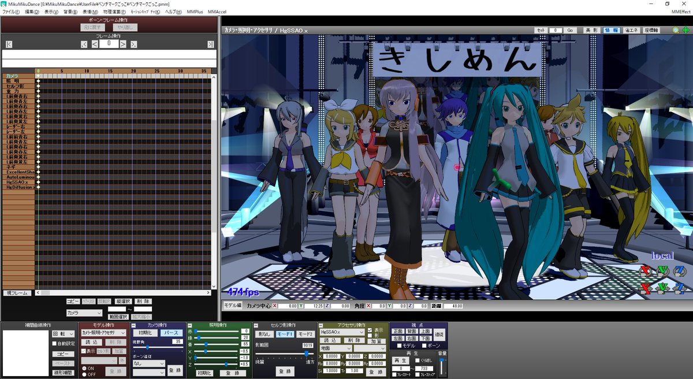
Task: Click the モデル編 button
Action: click(x=232, y=304)
